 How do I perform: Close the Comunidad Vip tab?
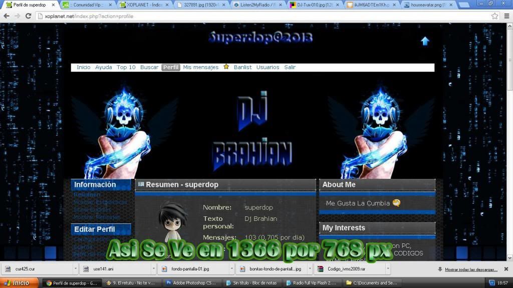click(110, 5)
